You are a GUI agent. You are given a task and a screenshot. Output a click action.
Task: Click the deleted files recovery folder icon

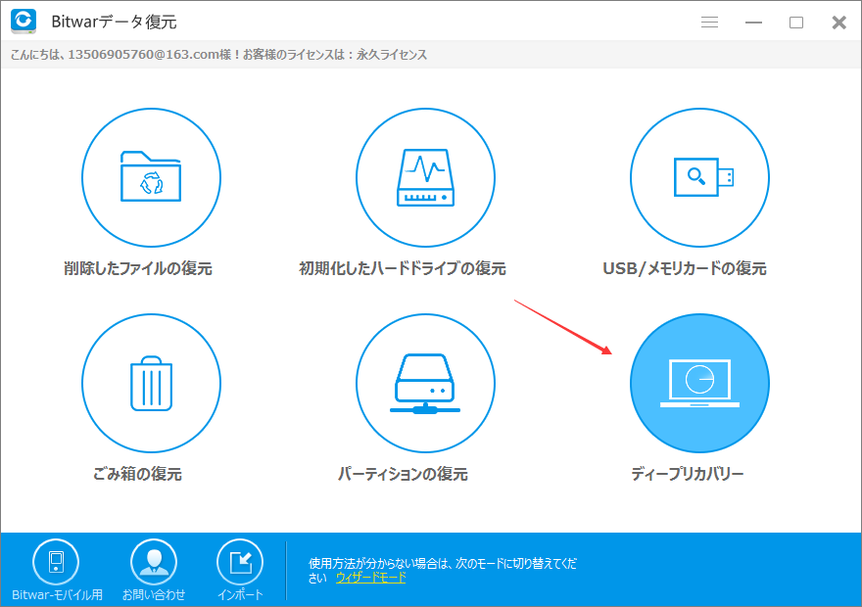click(151, 177)
